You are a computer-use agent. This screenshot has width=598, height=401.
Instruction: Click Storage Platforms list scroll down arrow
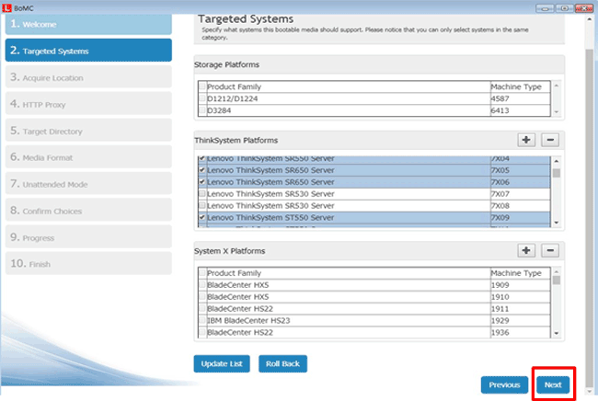click(x=557, y=112)
